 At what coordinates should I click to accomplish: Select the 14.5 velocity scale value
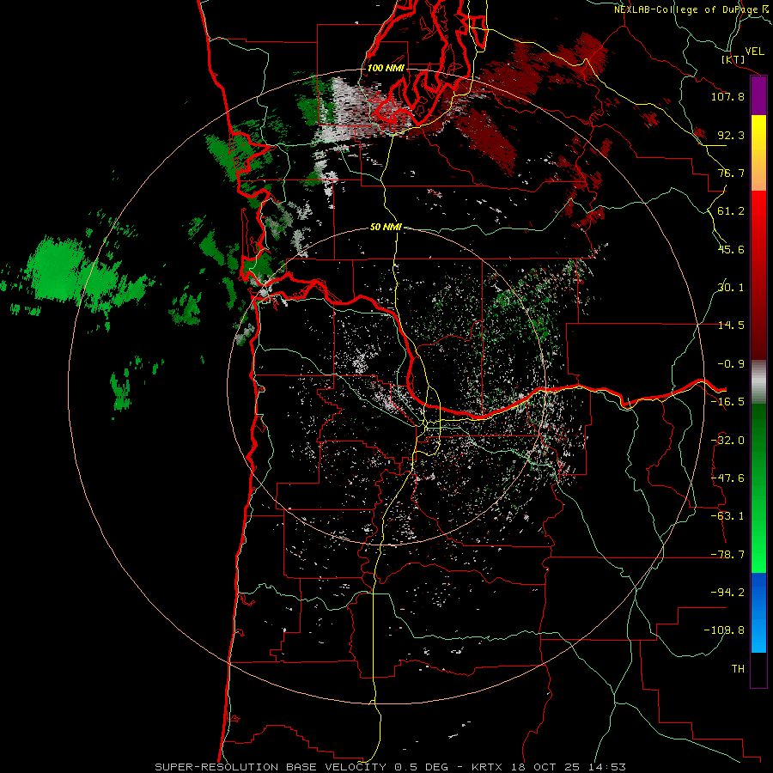click(731, 326)
